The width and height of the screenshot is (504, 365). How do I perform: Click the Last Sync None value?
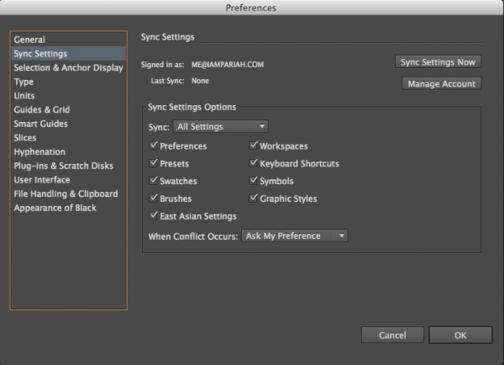(x=200, y=81)
